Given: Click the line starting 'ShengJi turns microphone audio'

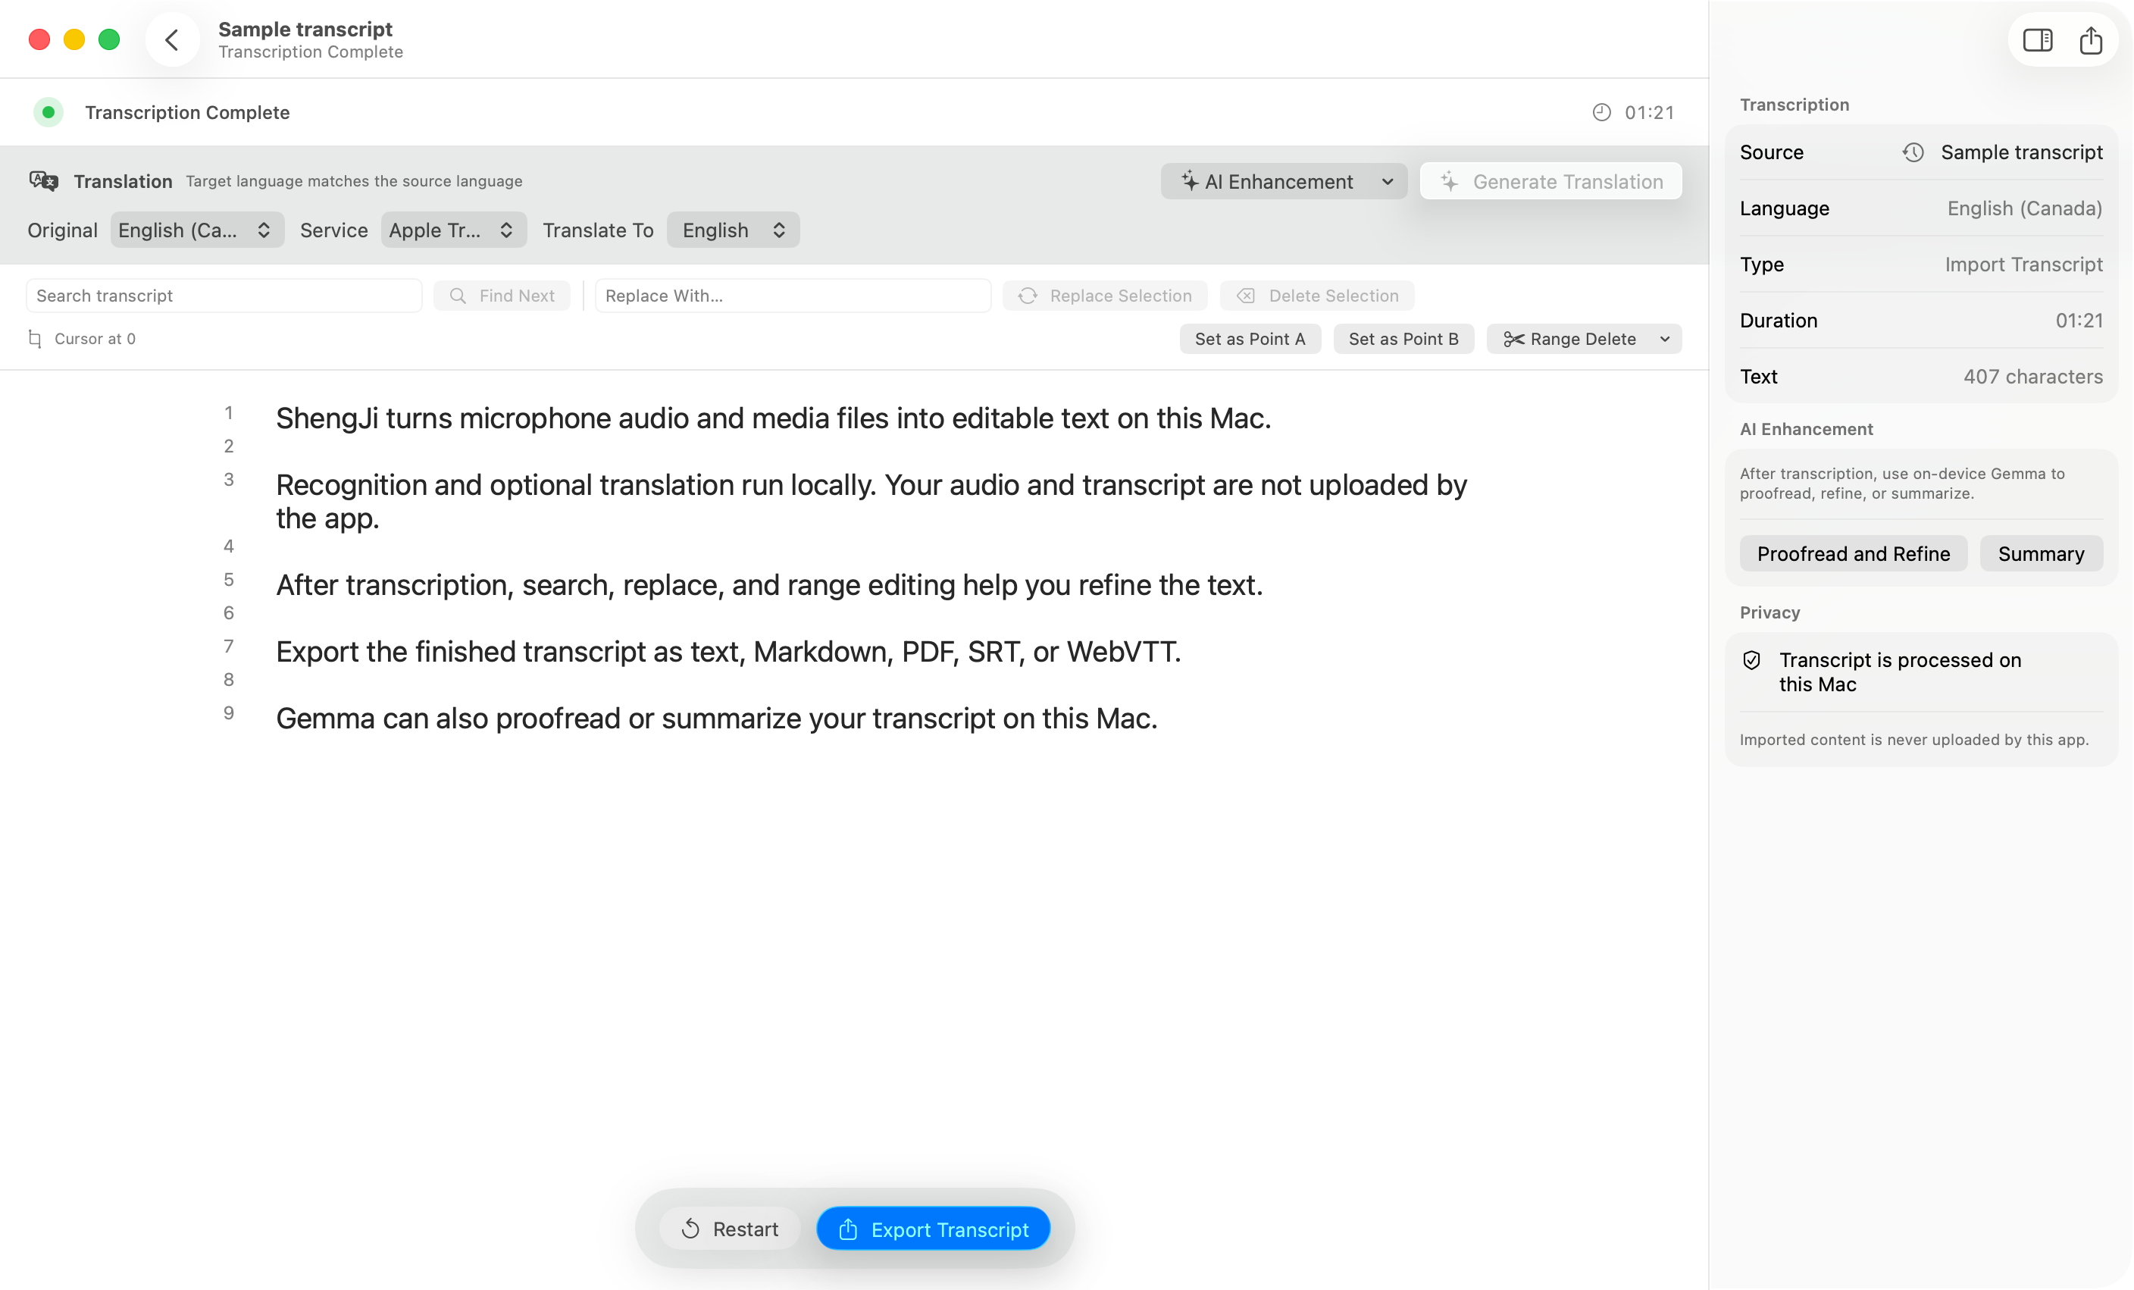Looking at the screenshot, I should [774, 418].
